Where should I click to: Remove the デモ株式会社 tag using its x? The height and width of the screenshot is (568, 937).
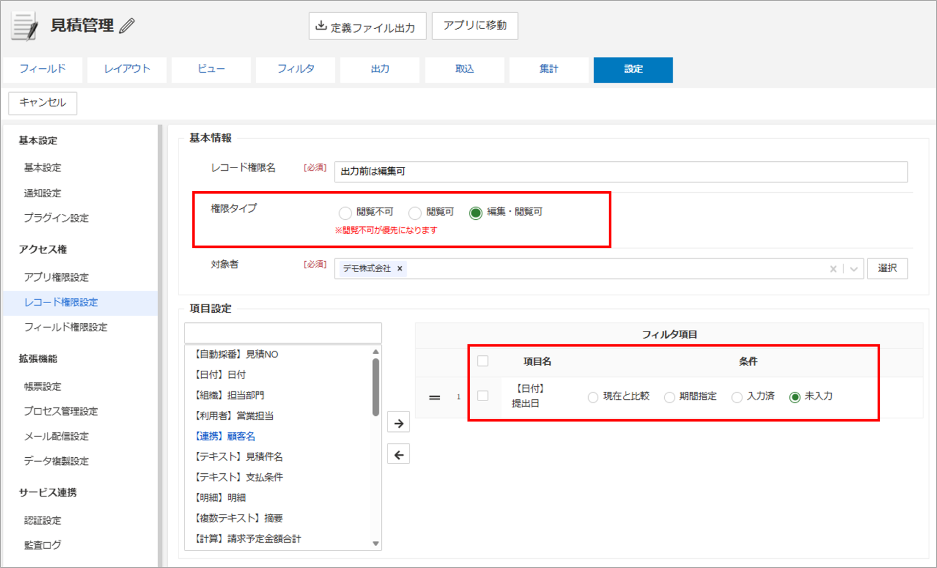400,268
